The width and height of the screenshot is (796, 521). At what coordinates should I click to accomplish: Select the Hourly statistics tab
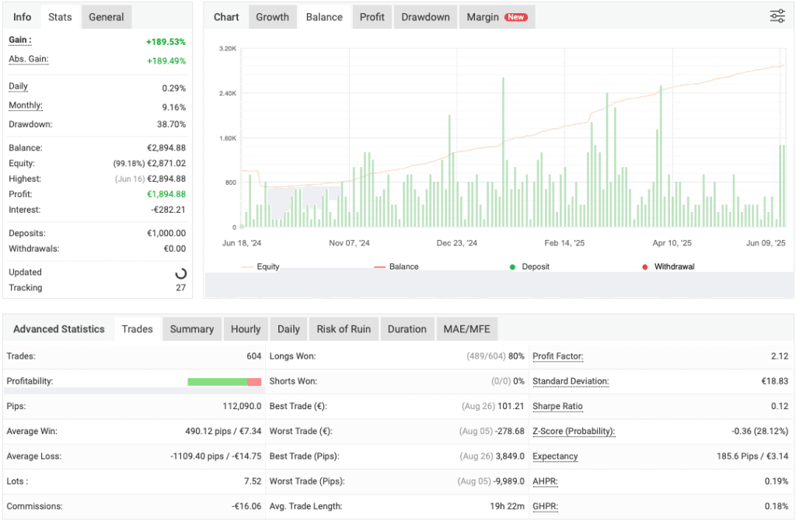246,328
